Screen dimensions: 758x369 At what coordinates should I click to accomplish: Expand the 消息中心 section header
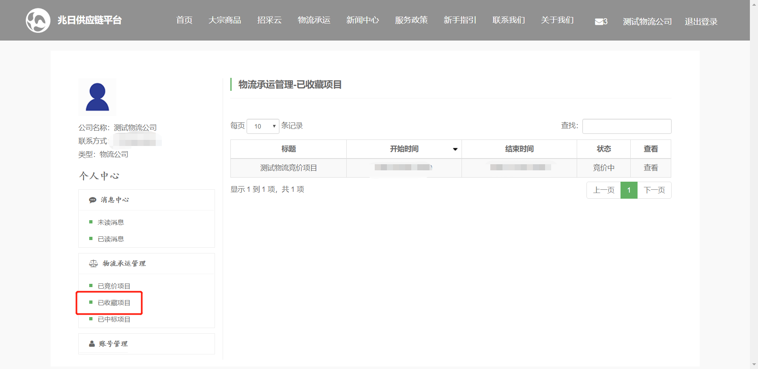(146, 200)
